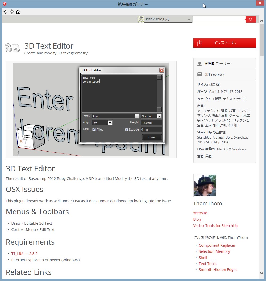This screenshot has height=281, width=266.
Task: Open Vertex Tools for SketchUp link
Action: click(216, 226)
